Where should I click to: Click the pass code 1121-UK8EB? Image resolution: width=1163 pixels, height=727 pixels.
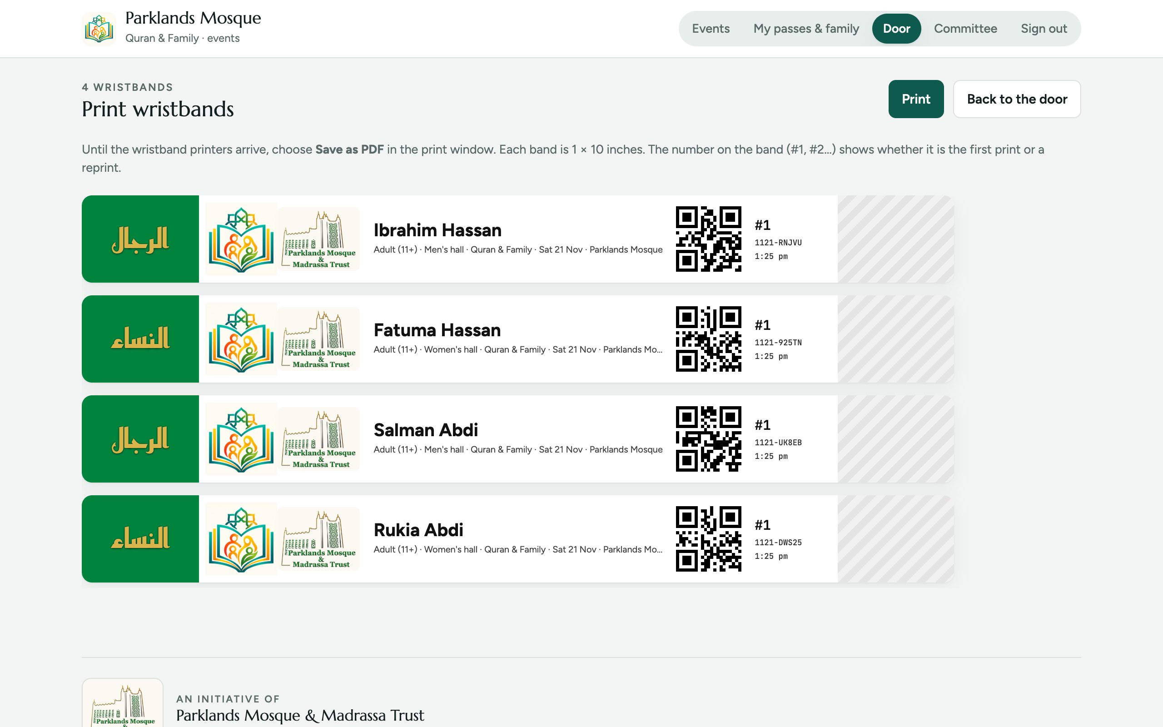[x=778, y=443]
